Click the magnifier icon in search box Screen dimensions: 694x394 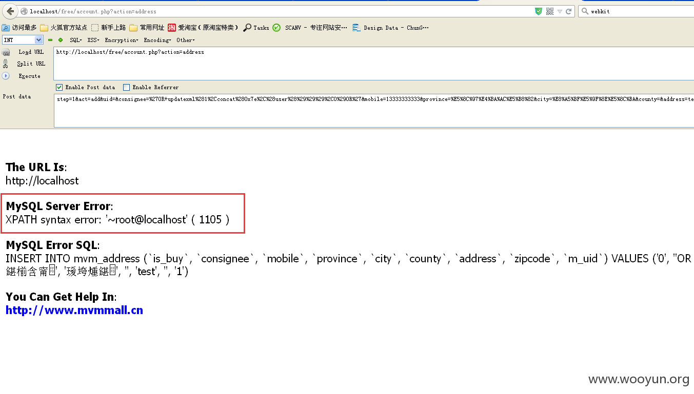(x=585, y=11)
